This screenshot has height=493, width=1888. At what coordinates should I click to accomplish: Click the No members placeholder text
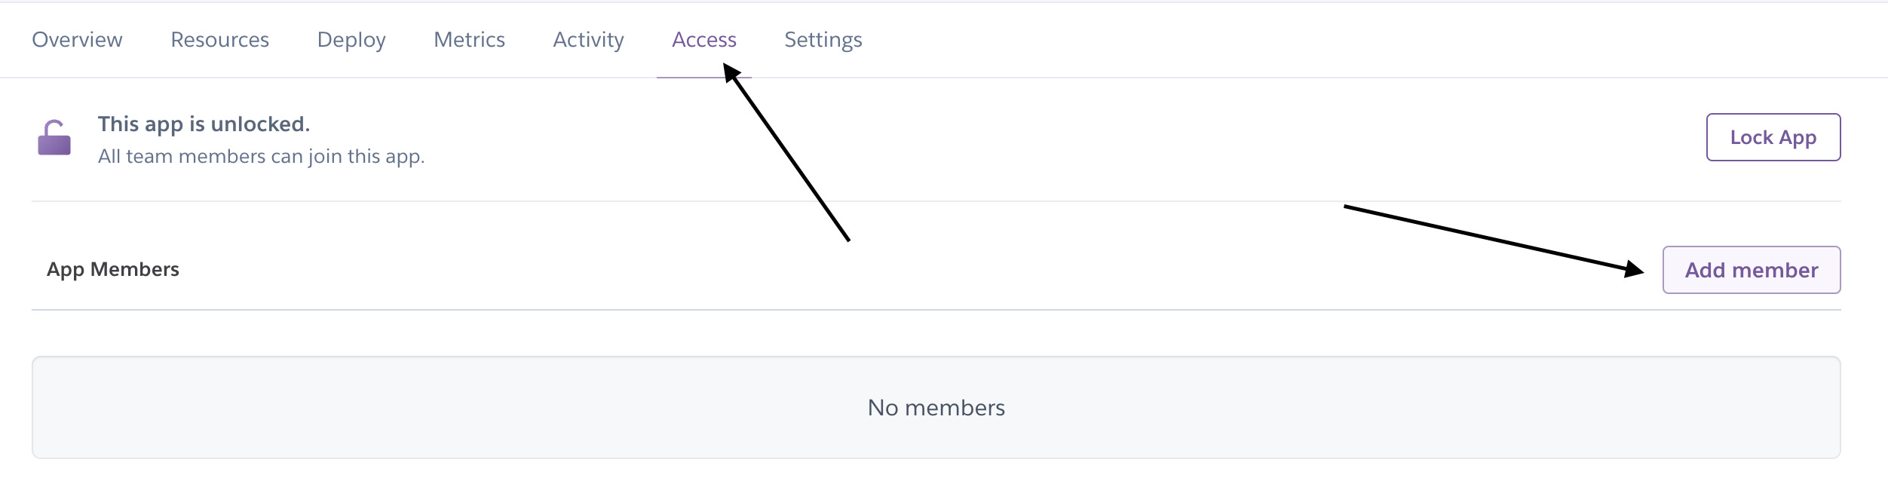tap(936, 407)
